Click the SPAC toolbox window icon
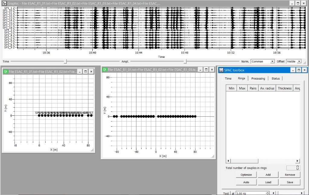The width and height of the screenshot is (309, 195). click(221, 70)
